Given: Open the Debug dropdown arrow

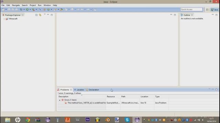Looking at the screenshot, I should (24, 10).
